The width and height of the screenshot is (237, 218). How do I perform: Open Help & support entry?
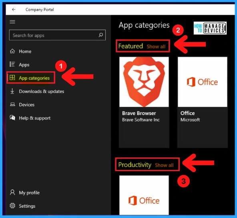[x=35, y=118]
